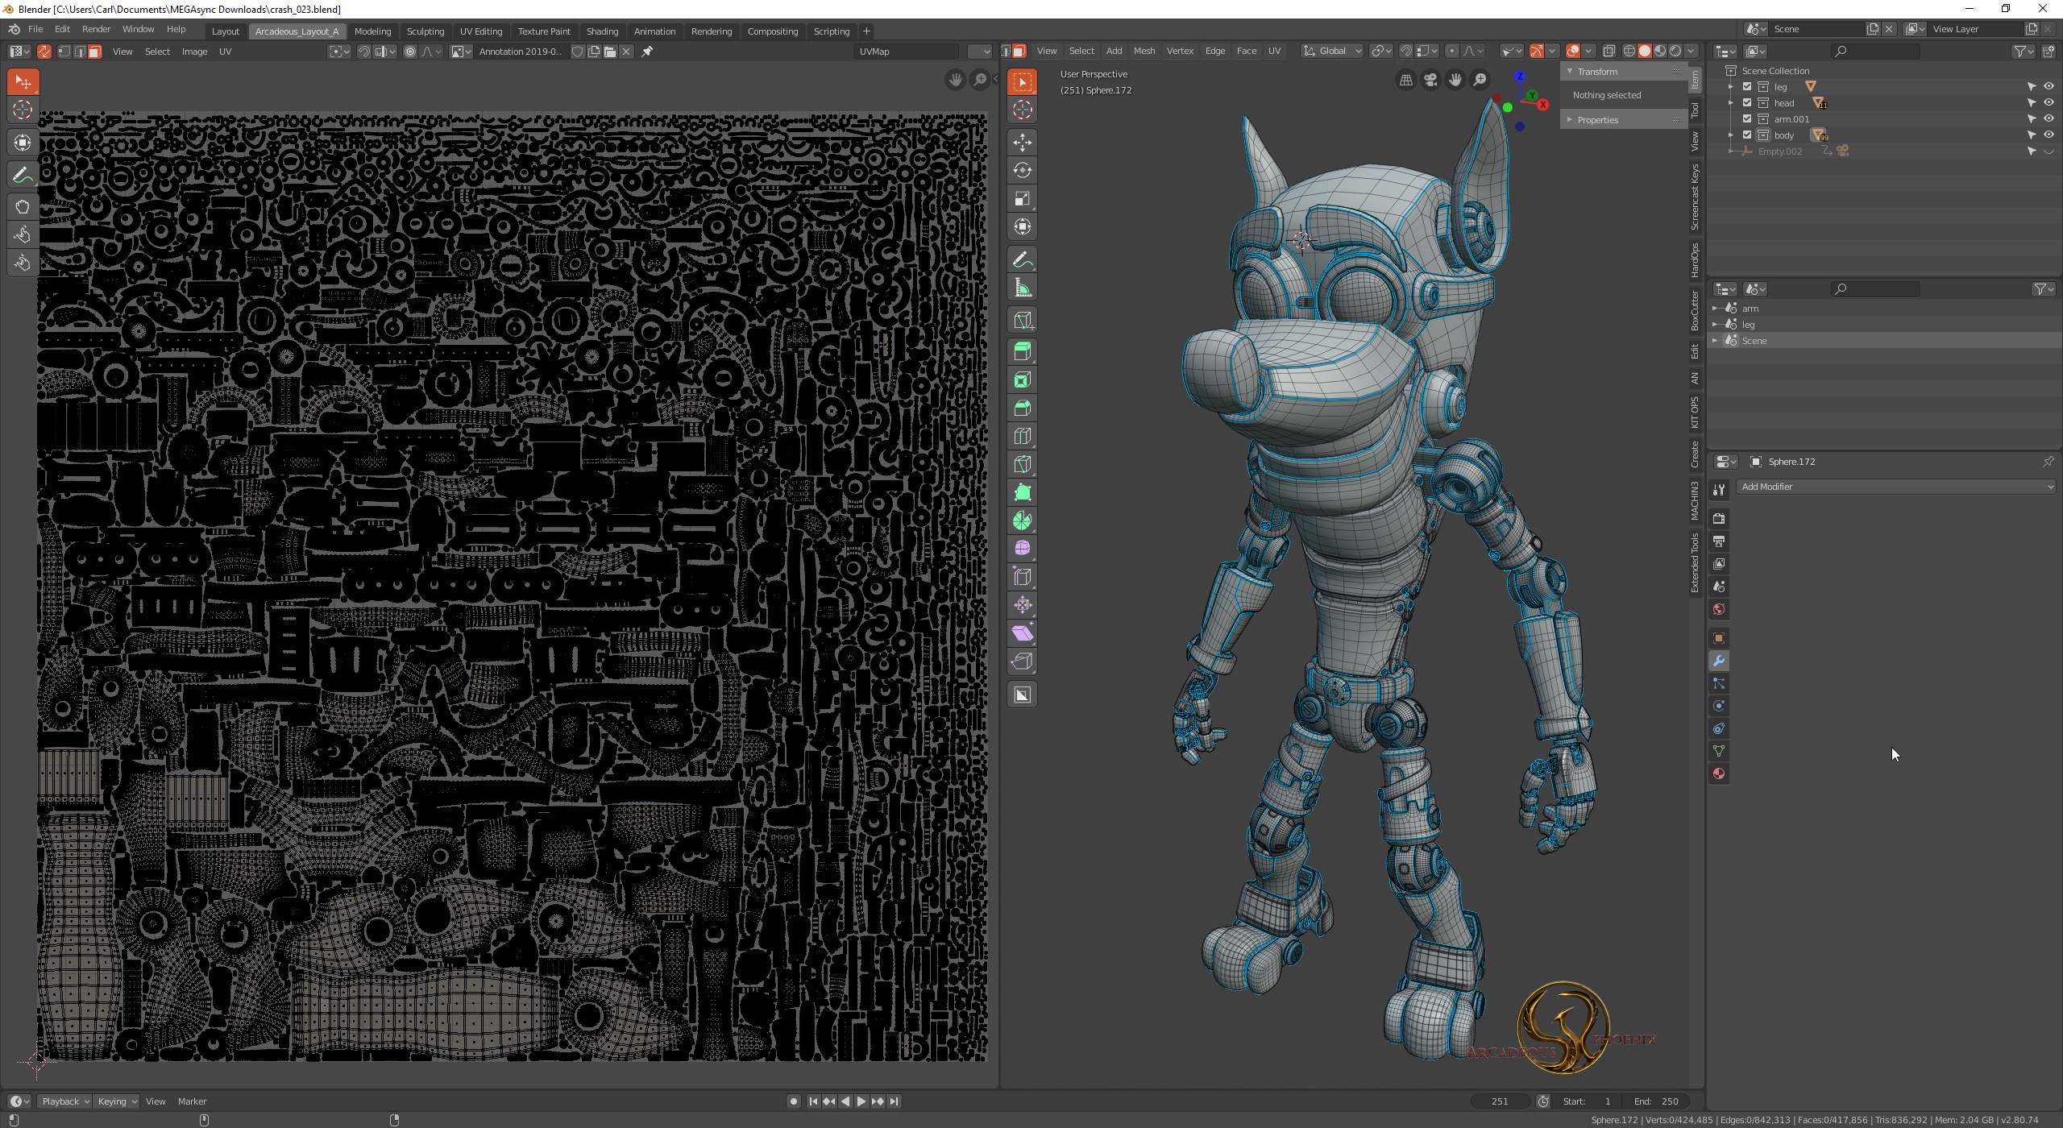Select the Move tool in 3D viewport
Image resolution: width=2063 pixels, height=1128 pixels.
click(x=1023, y=143)
